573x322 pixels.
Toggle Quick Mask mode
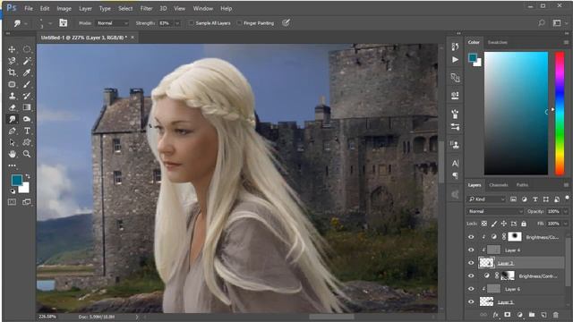coord(12,202)
